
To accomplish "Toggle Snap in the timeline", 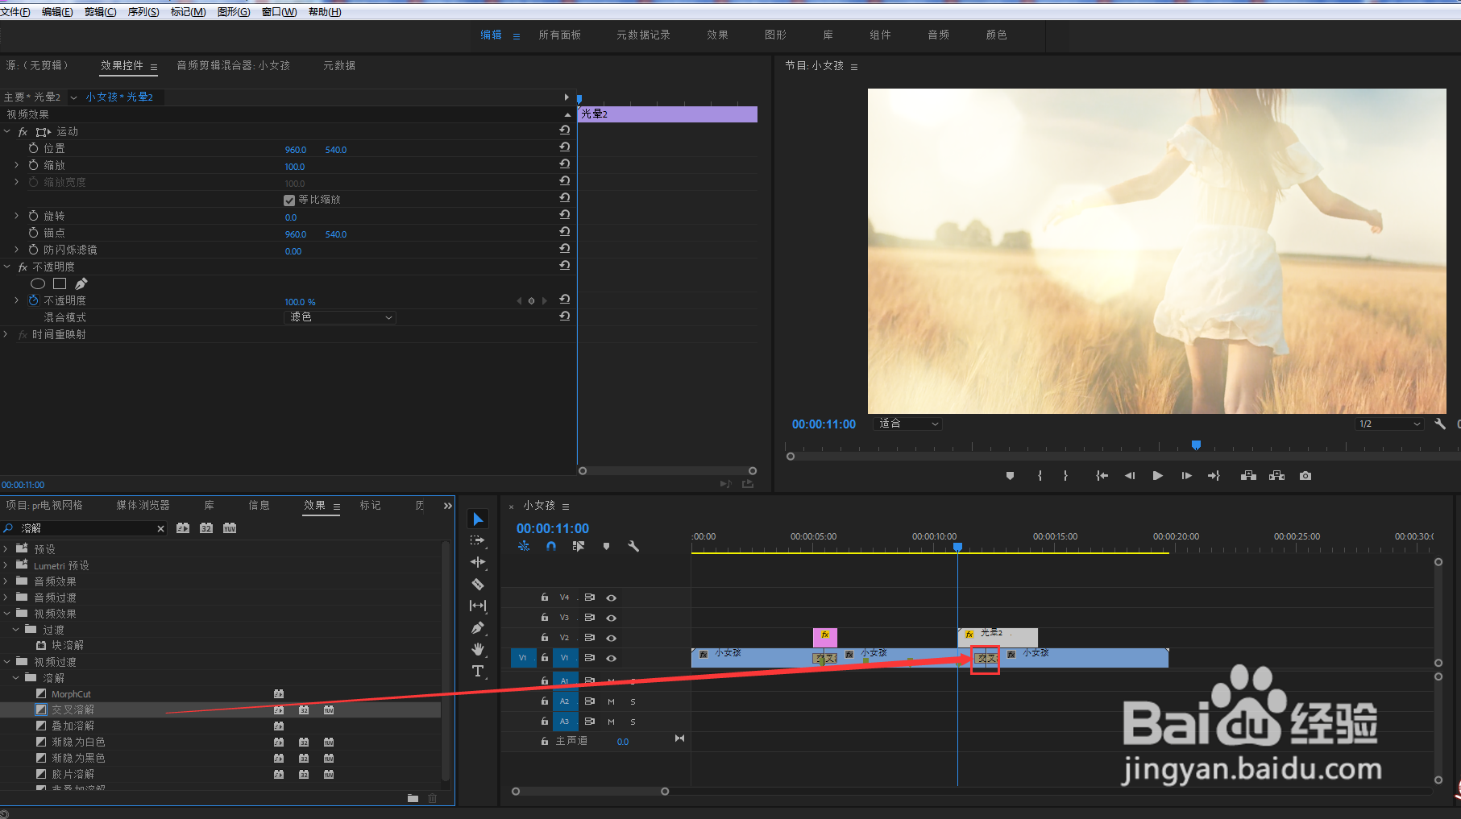I will tap(551, 546).
